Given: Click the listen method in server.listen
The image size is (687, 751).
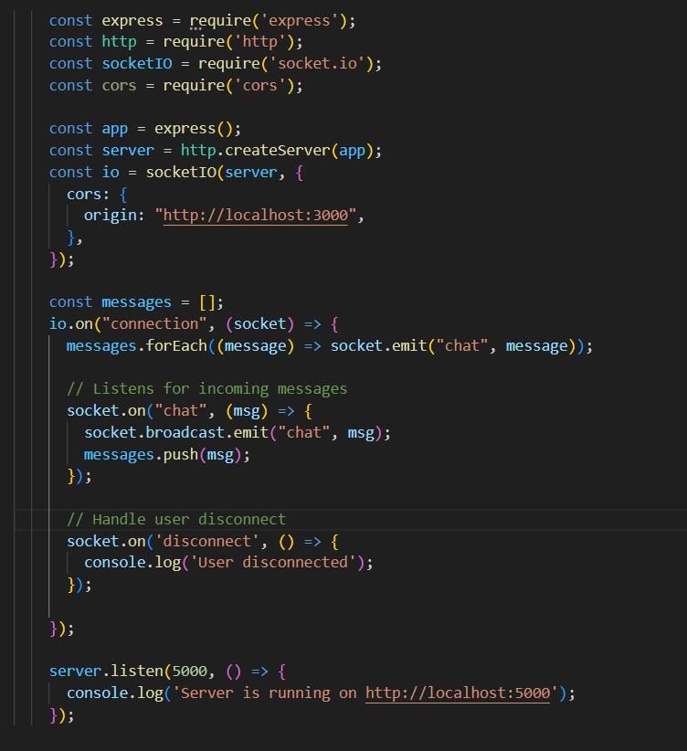Looking at the screenshot, I should click(x=137, y=671).
